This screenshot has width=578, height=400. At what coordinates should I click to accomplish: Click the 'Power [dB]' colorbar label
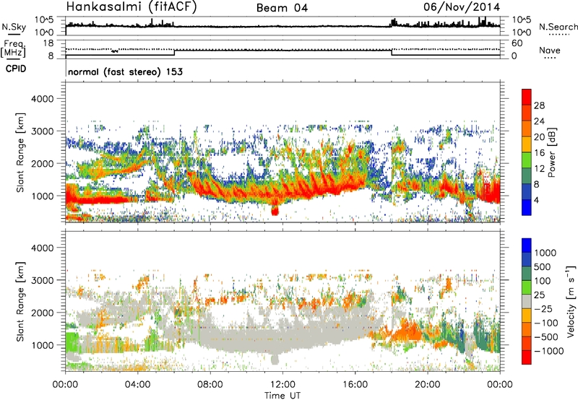[551, 152]
